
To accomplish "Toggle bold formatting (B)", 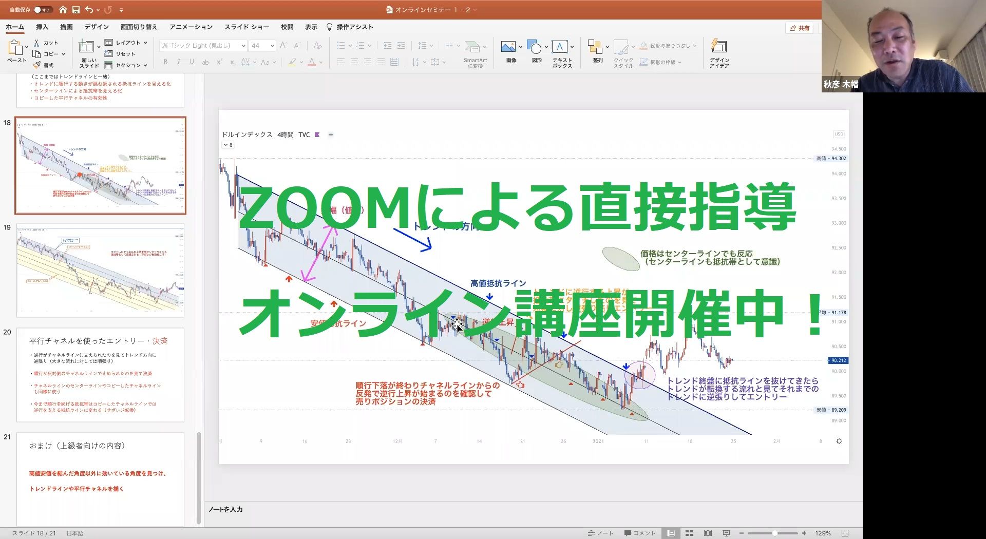I will 165,62.
